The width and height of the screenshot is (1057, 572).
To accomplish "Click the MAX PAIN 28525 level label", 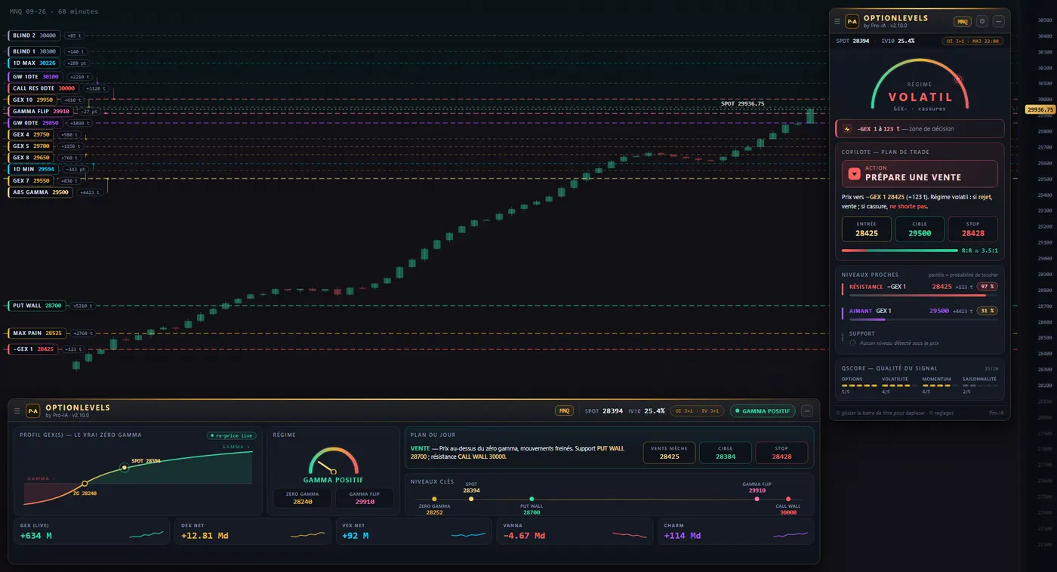I will (37, 333).
